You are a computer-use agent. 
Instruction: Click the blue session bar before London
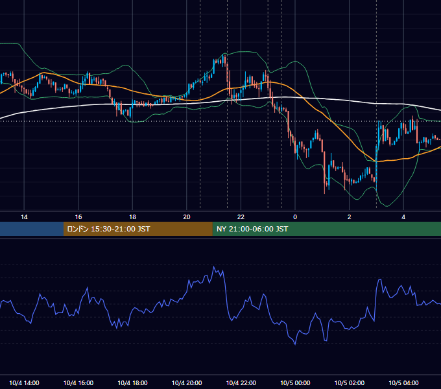32,229
